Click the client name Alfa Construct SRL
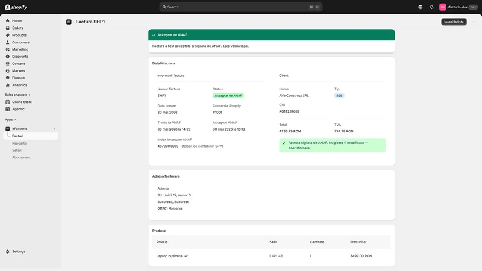This screenshot has height=271, width=482. point(294,96)
